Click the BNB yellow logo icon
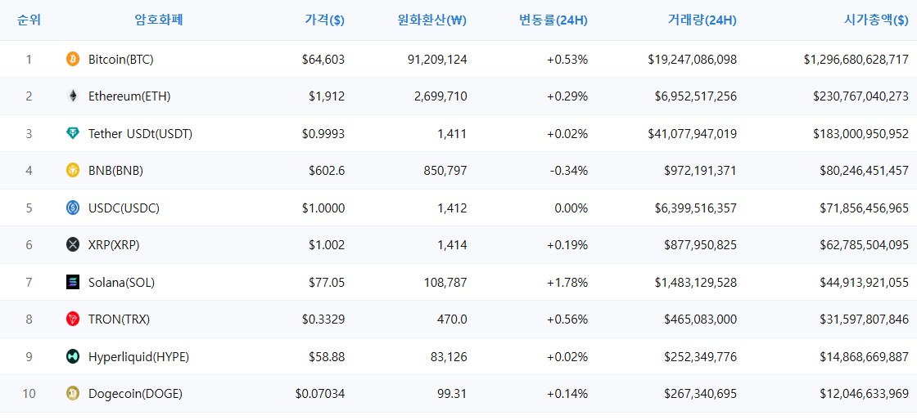 [73, 170]
